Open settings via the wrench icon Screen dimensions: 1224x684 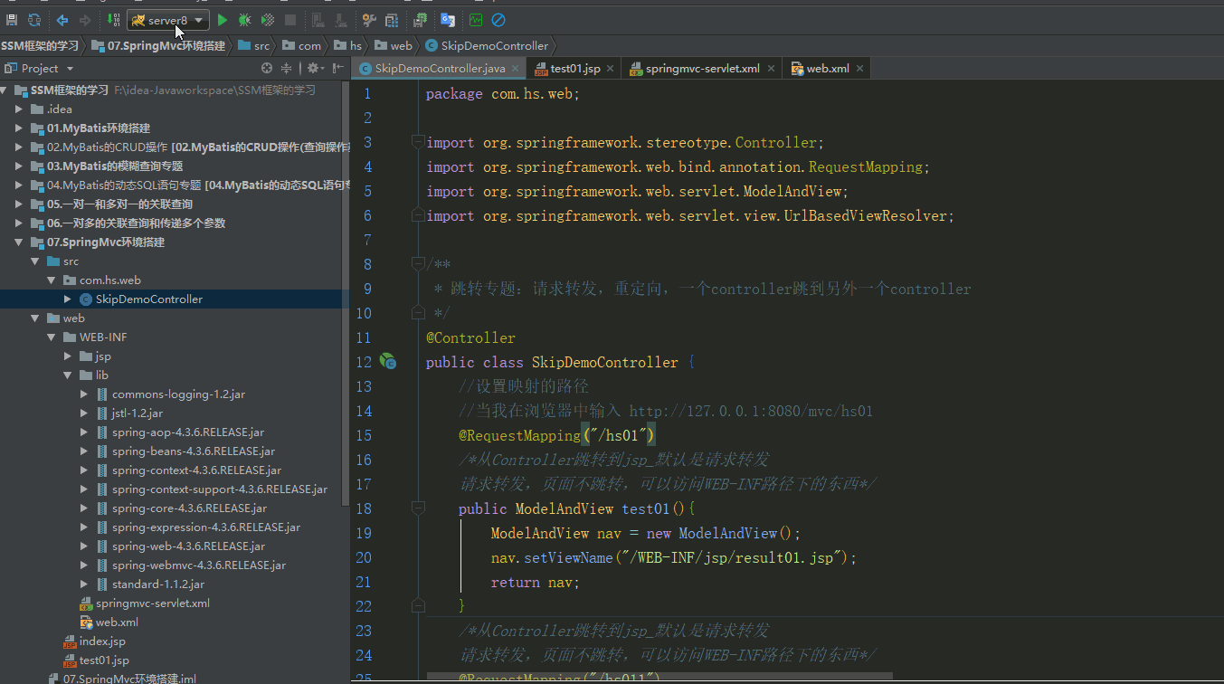click(x=369, y=20)
